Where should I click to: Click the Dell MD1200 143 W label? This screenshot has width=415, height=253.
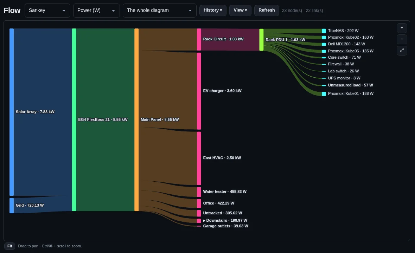click(x=346, y=44)
